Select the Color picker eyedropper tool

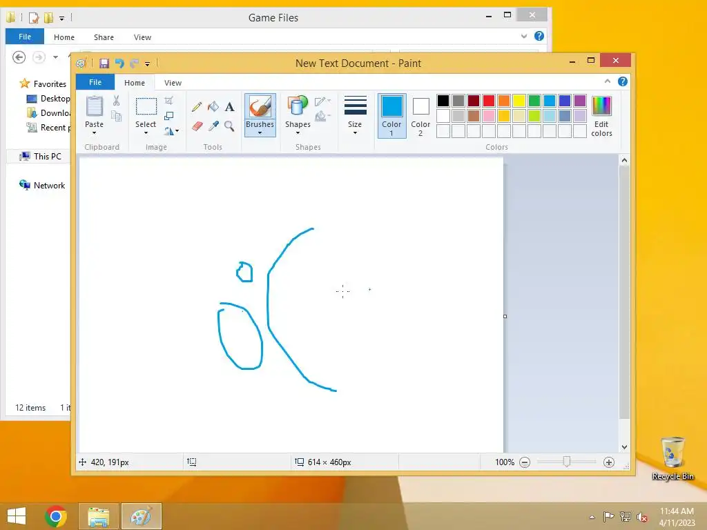(213, 126)
